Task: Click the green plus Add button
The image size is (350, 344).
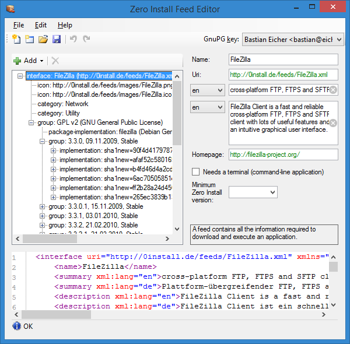Action: (25, 61)
